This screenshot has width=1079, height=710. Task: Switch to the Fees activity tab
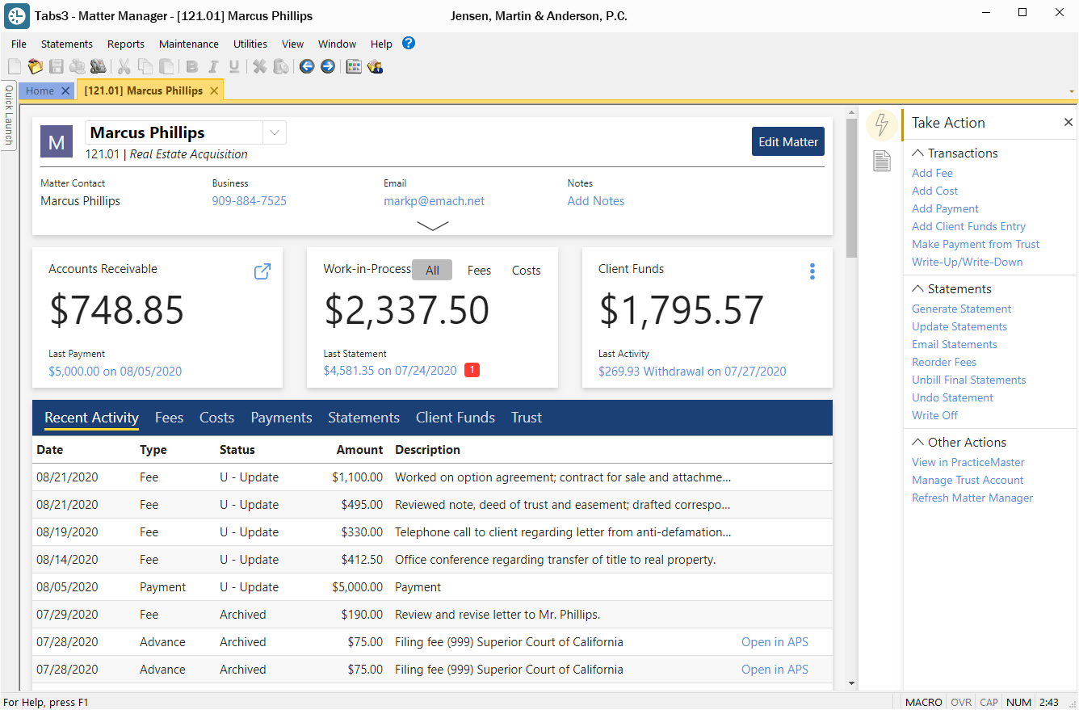pos(170,418)
